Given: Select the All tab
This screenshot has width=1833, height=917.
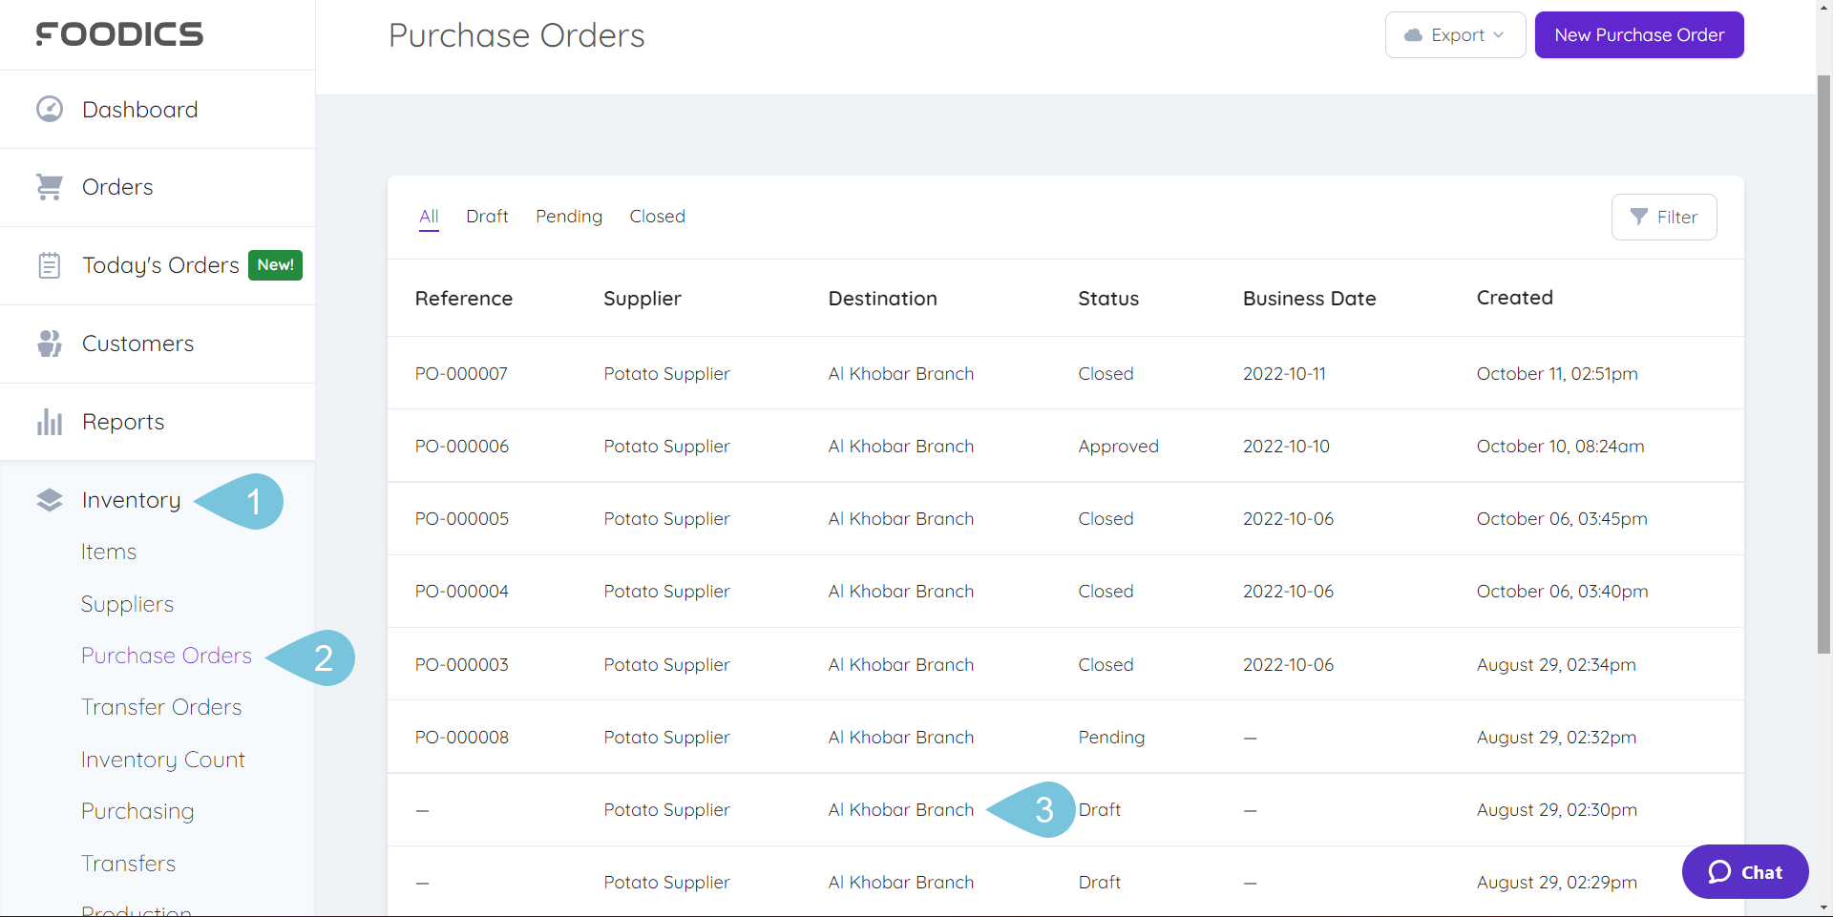Looking at the screenshot, I should tap(428, 217).
